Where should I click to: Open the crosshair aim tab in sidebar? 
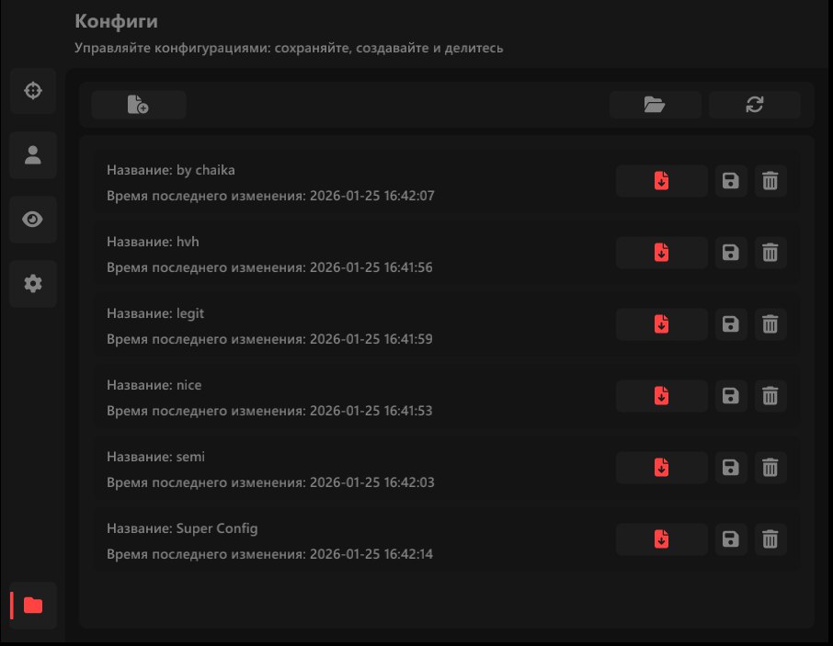coord(33,91)
